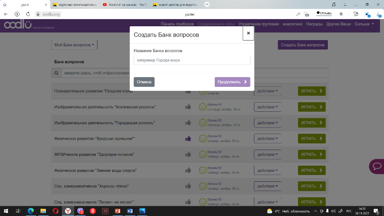Click the search magnifier icon in filter bar
384x216 pixels.
[57, 73]
